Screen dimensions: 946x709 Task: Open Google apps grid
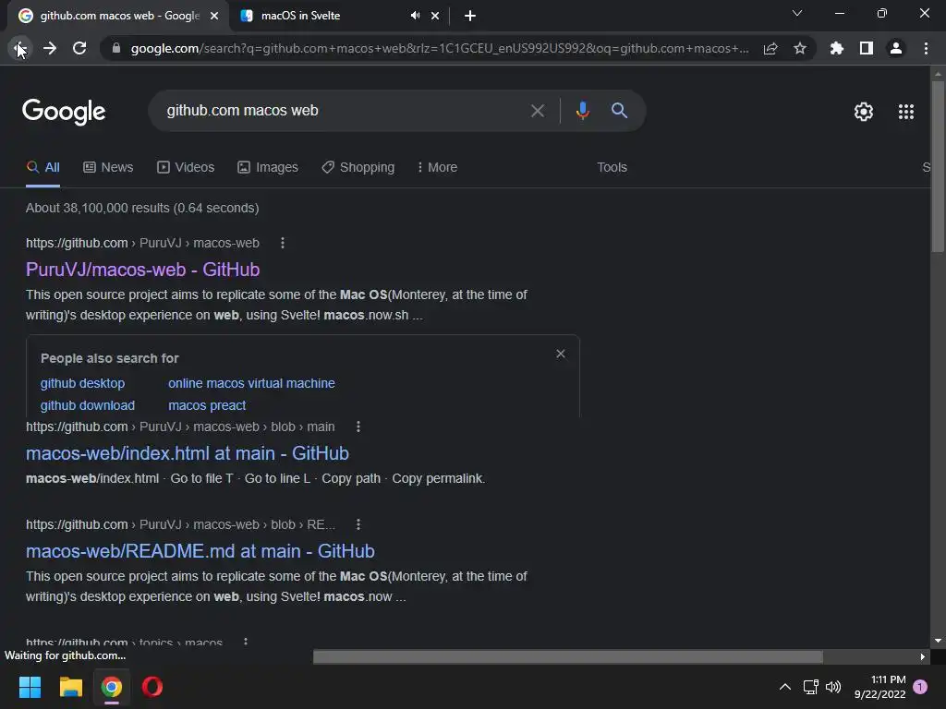point(906,112)
